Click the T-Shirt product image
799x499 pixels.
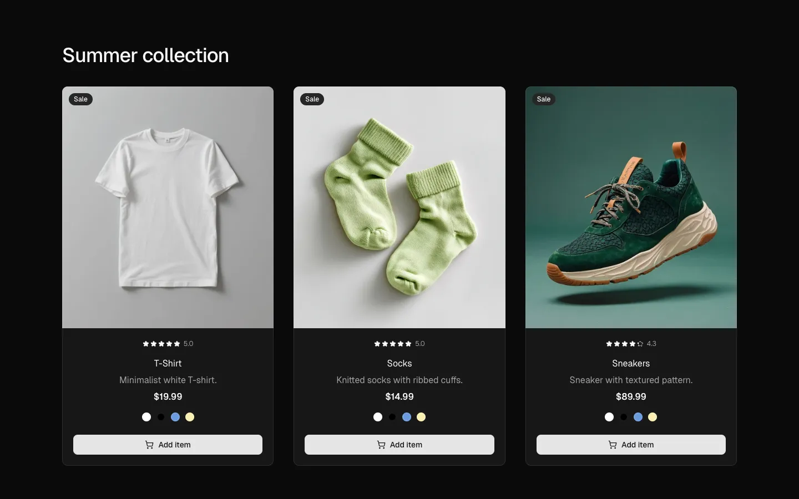168,207
